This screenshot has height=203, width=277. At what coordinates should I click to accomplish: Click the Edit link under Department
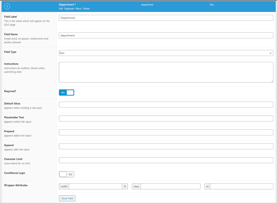click(61, 9)
